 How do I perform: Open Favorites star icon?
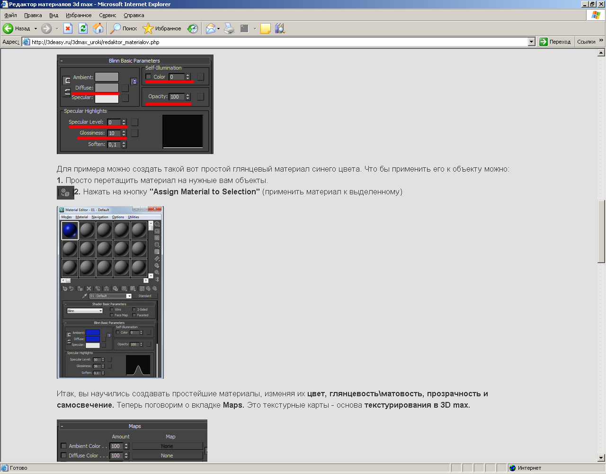pos(148,28)
